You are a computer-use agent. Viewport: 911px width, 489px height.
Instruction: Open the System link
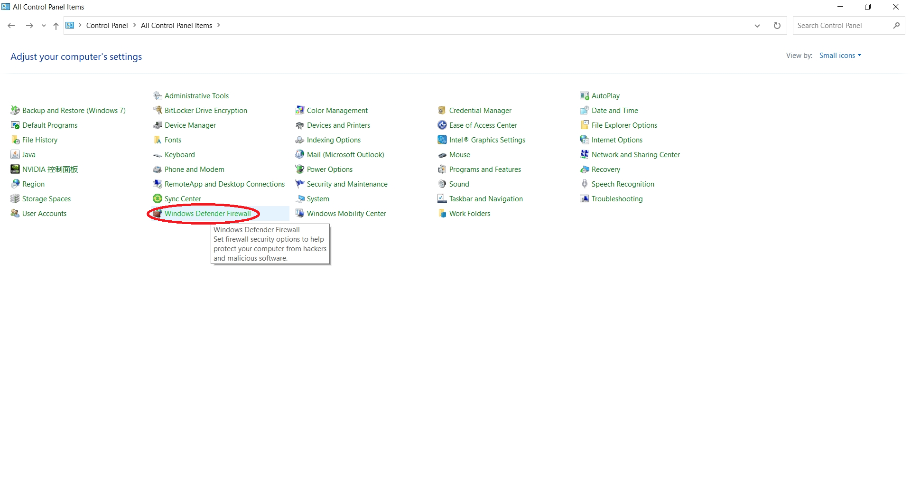pos(318,199)
